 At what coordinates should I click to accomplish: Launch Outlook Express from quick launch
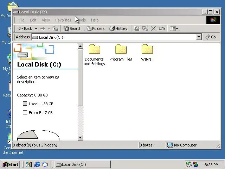click(45, 164)
